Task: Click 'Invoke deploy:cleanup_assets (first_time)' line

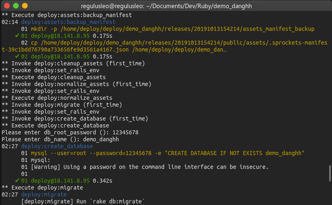Action: (x=73, y=63)
